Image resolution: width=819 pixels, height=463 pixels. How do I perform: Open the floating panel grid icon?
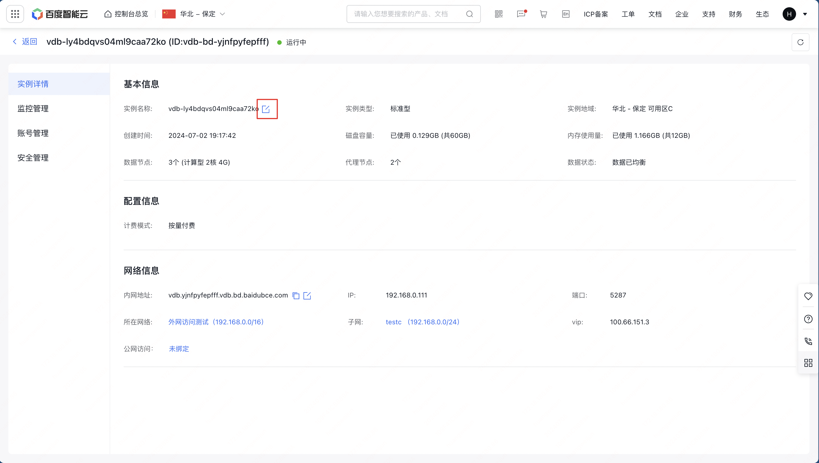tap(808, 363)
